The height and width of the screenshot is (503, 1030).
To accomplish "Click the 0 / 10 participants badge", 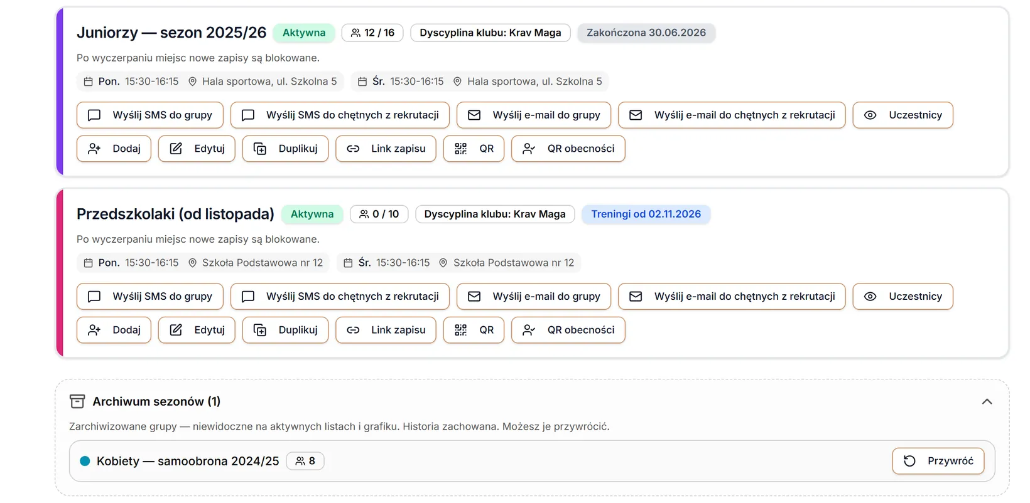I will (379, 214).
